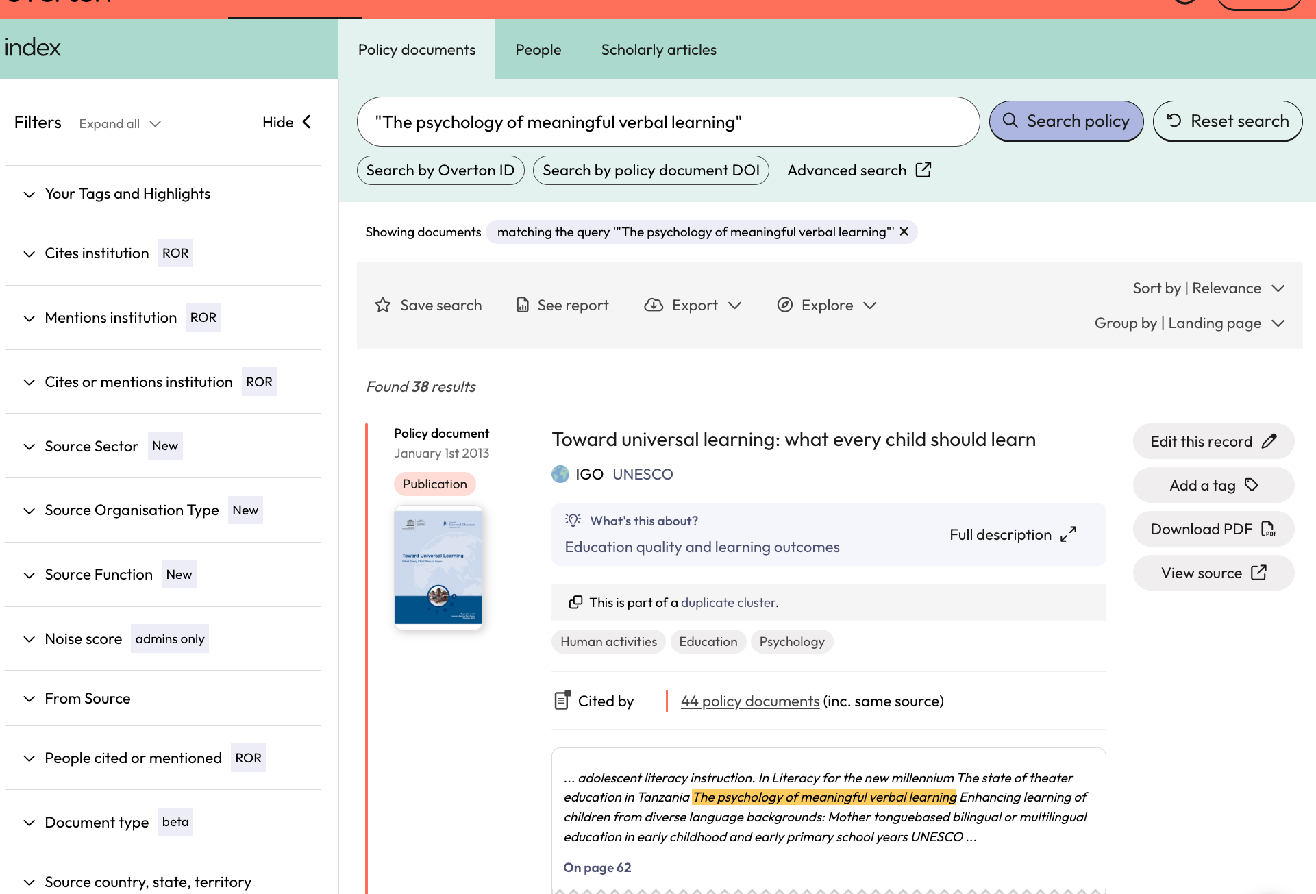
Task: Switch to the Policy documents tab
Action: [x=417, y=49]
